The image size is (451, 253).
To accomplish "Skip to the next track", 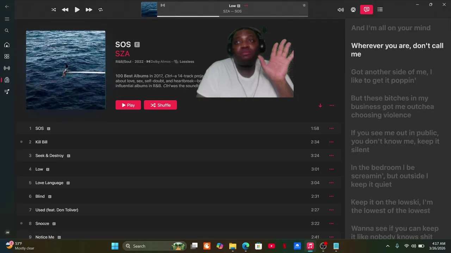I will click(x=89, y=10).
